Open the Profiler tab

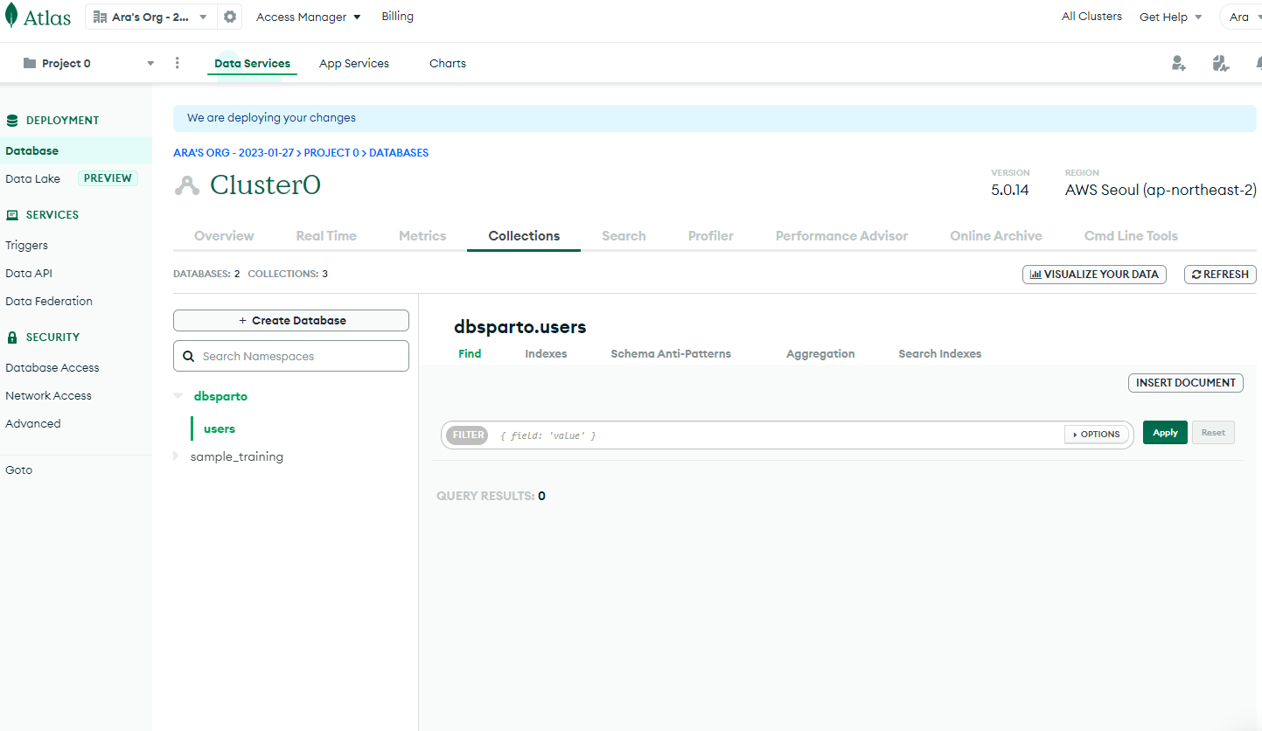click(x=711, y=236)
